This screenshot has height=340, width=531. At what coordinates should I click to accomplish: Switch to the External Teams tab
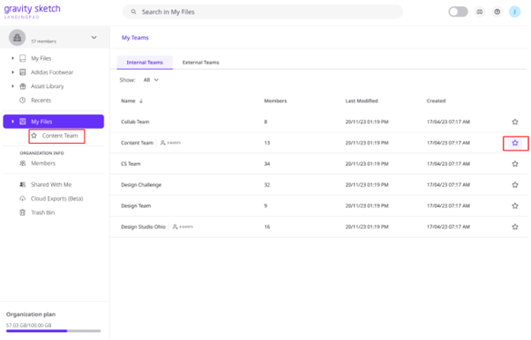(200, 63)
